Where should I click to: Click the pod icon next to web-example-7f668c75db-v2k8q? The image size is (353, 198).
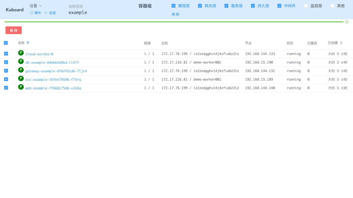(21, 87)
